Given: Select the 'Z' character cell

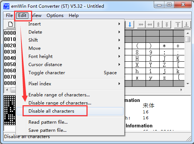Looking at the screenshot, I should pos(166,65).
